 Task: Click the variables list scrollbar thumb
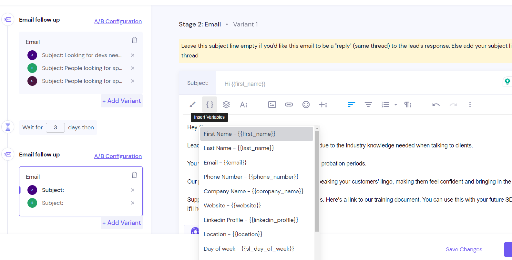click(317, 181)
